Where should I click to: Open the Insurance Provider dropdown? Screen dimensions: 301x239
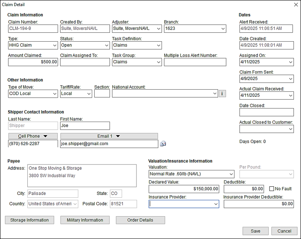pos(216,204)
